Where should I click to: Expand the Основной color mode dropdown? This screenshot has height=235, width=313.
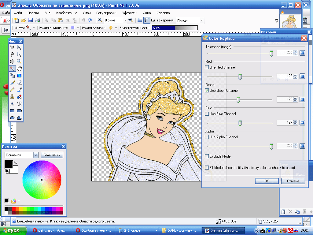pyautogui.click(x=36, y=155)
